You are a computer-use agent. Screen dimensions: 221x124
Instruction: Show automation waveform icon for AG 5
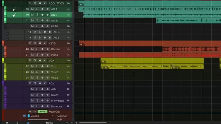pyautogui.click(x=68, y=38)
